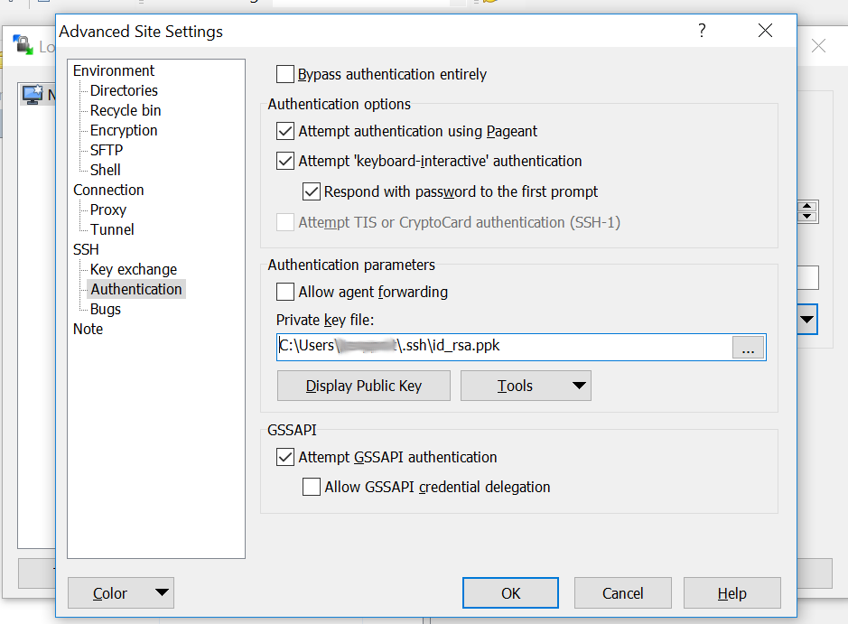The height and width of the screenshot is (624, 848).
Task: Open the Color selection dropdown
Action: (120, 593)
